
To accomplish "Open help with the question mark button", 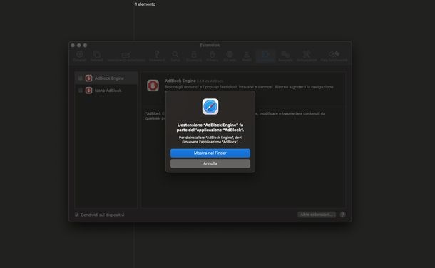I will coord(342,215).
